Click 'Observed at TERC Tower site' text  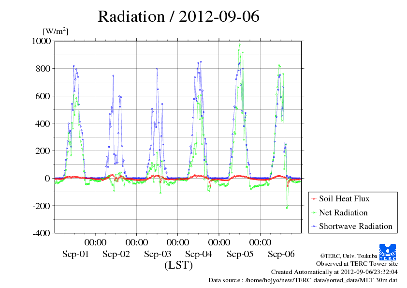pos(357,264)
